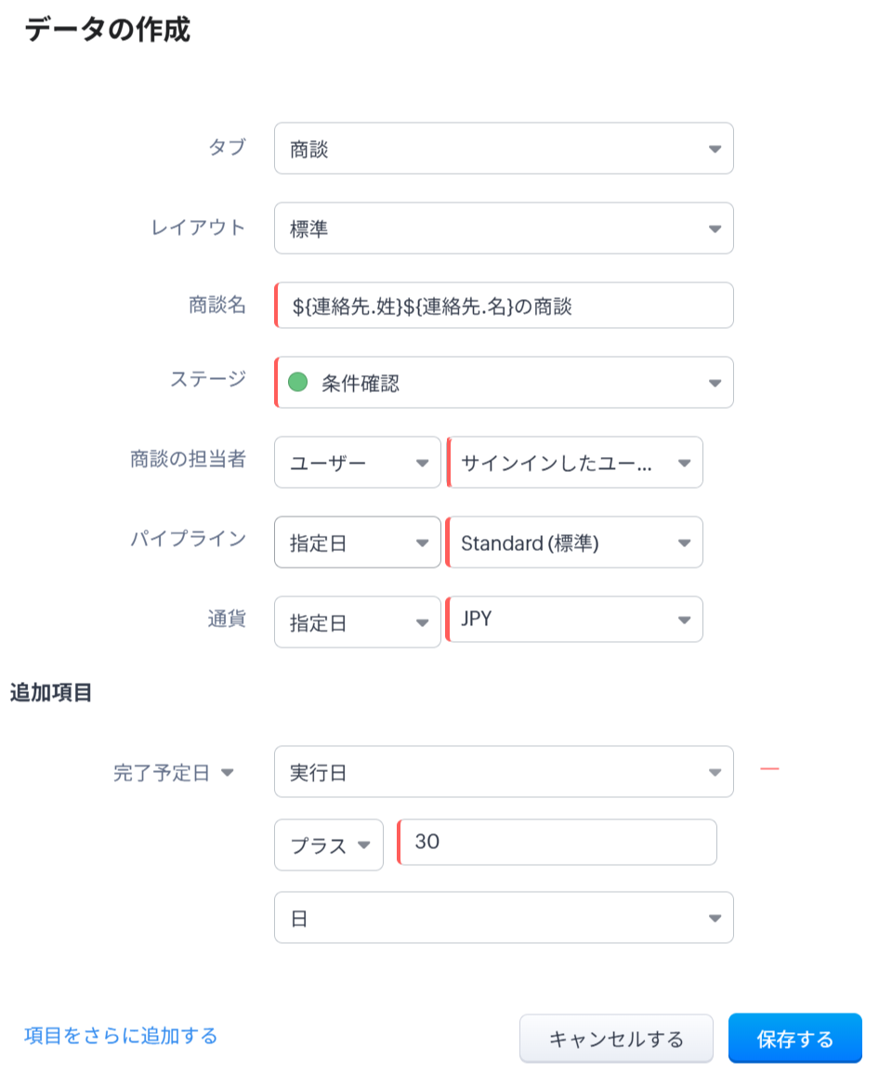
Task: Expand the ステージ dropdown
Action: (x=714, y=383)
